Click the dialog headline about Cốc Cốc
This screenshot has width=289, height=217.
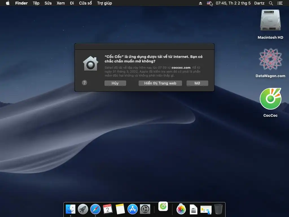click(154, 59)
